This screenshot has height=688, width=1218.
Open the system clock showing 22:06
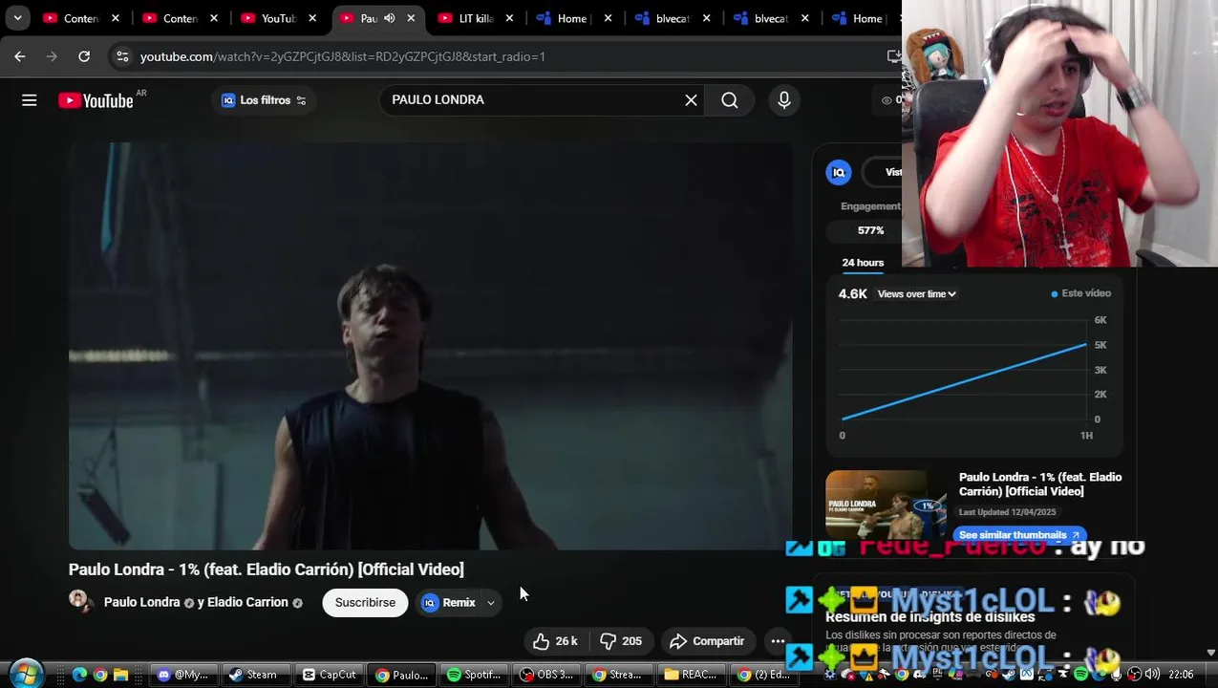1181,675
